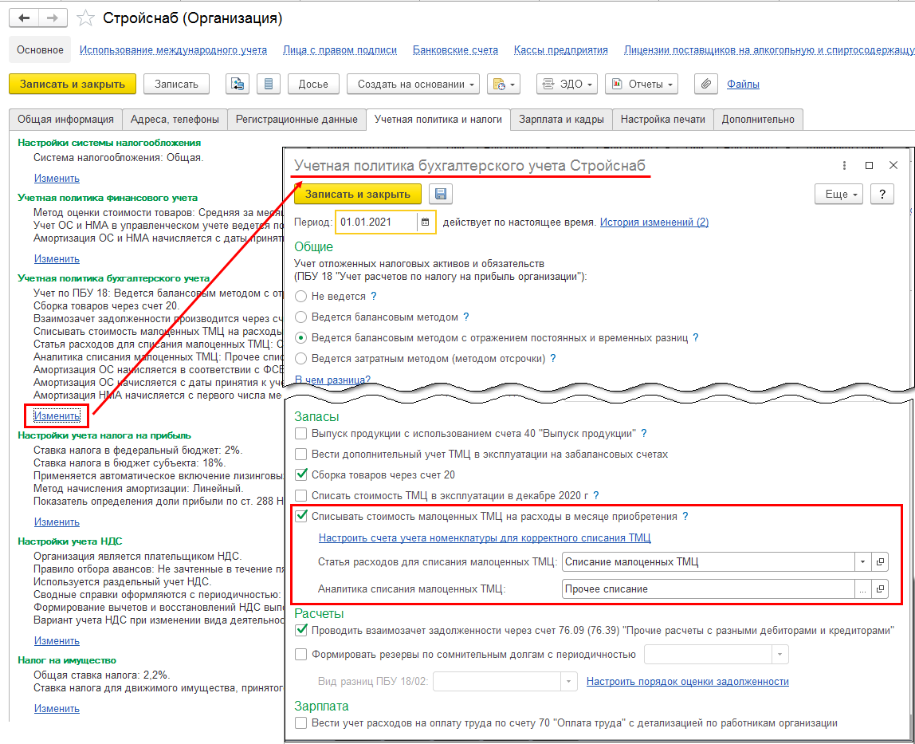Click the document exchange icon next to Записать
Screen dimensions: 915x744
238,84
